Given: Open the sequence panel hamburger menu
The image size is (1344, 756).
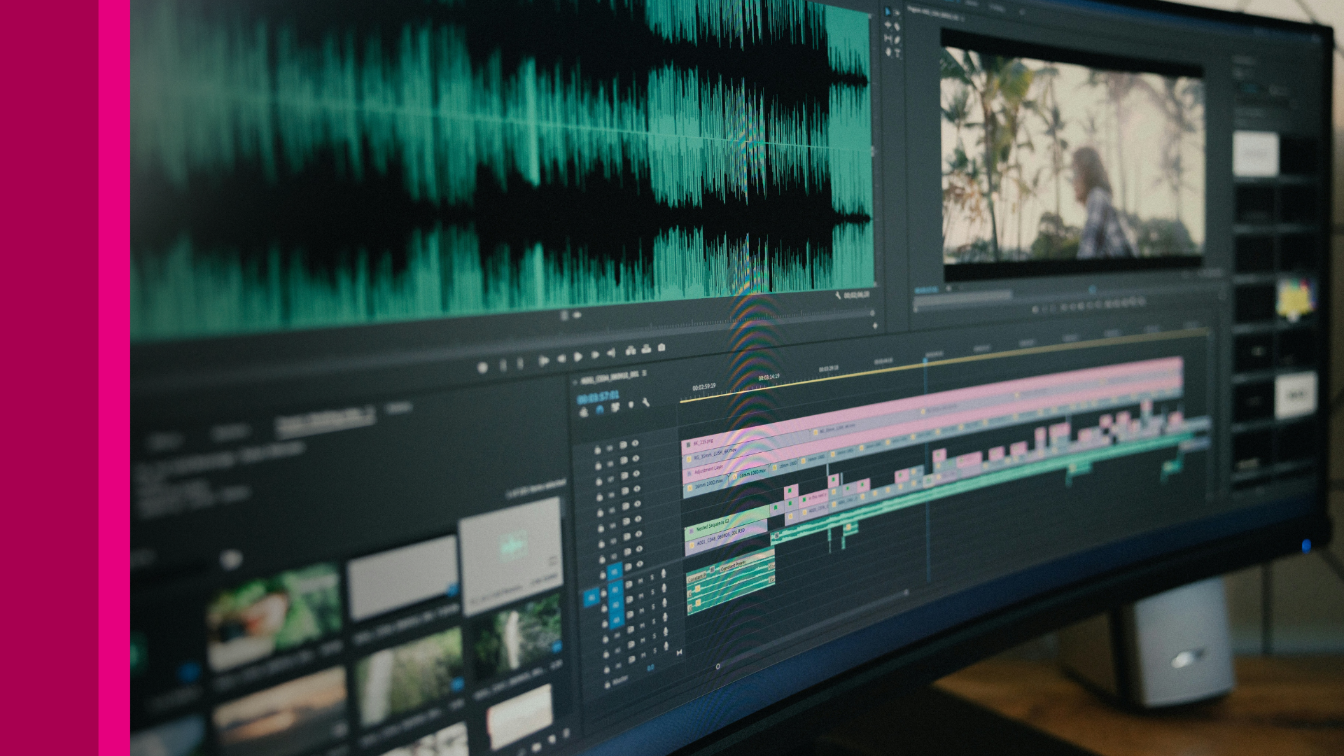Looking at the screenshot, I should (644, 374).
